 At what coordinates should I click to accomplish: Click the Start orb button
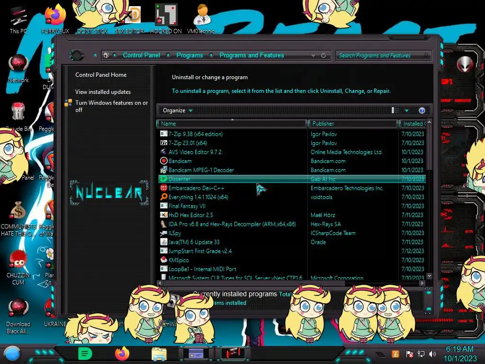click(12, 355)
